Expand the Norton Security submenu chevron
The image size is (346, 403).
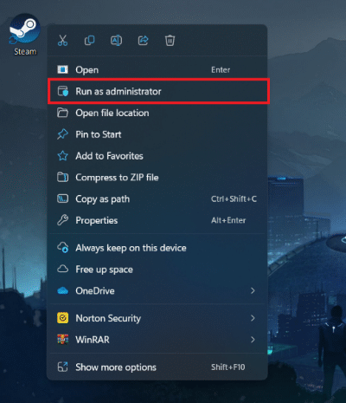[x=253, y=318]
